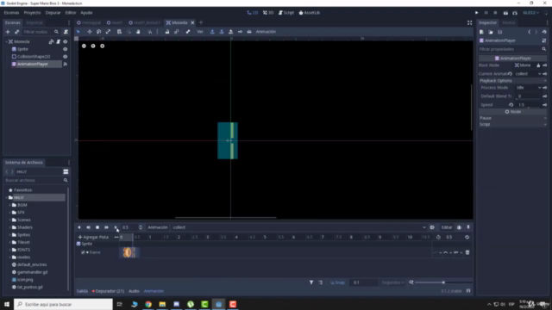Click the animation tools icon beside collect

[432, 227]
